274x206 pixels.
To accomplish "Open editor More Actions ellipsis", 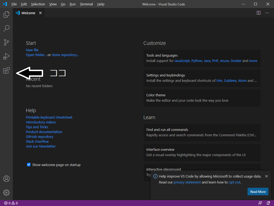I will tap(267, 13).
